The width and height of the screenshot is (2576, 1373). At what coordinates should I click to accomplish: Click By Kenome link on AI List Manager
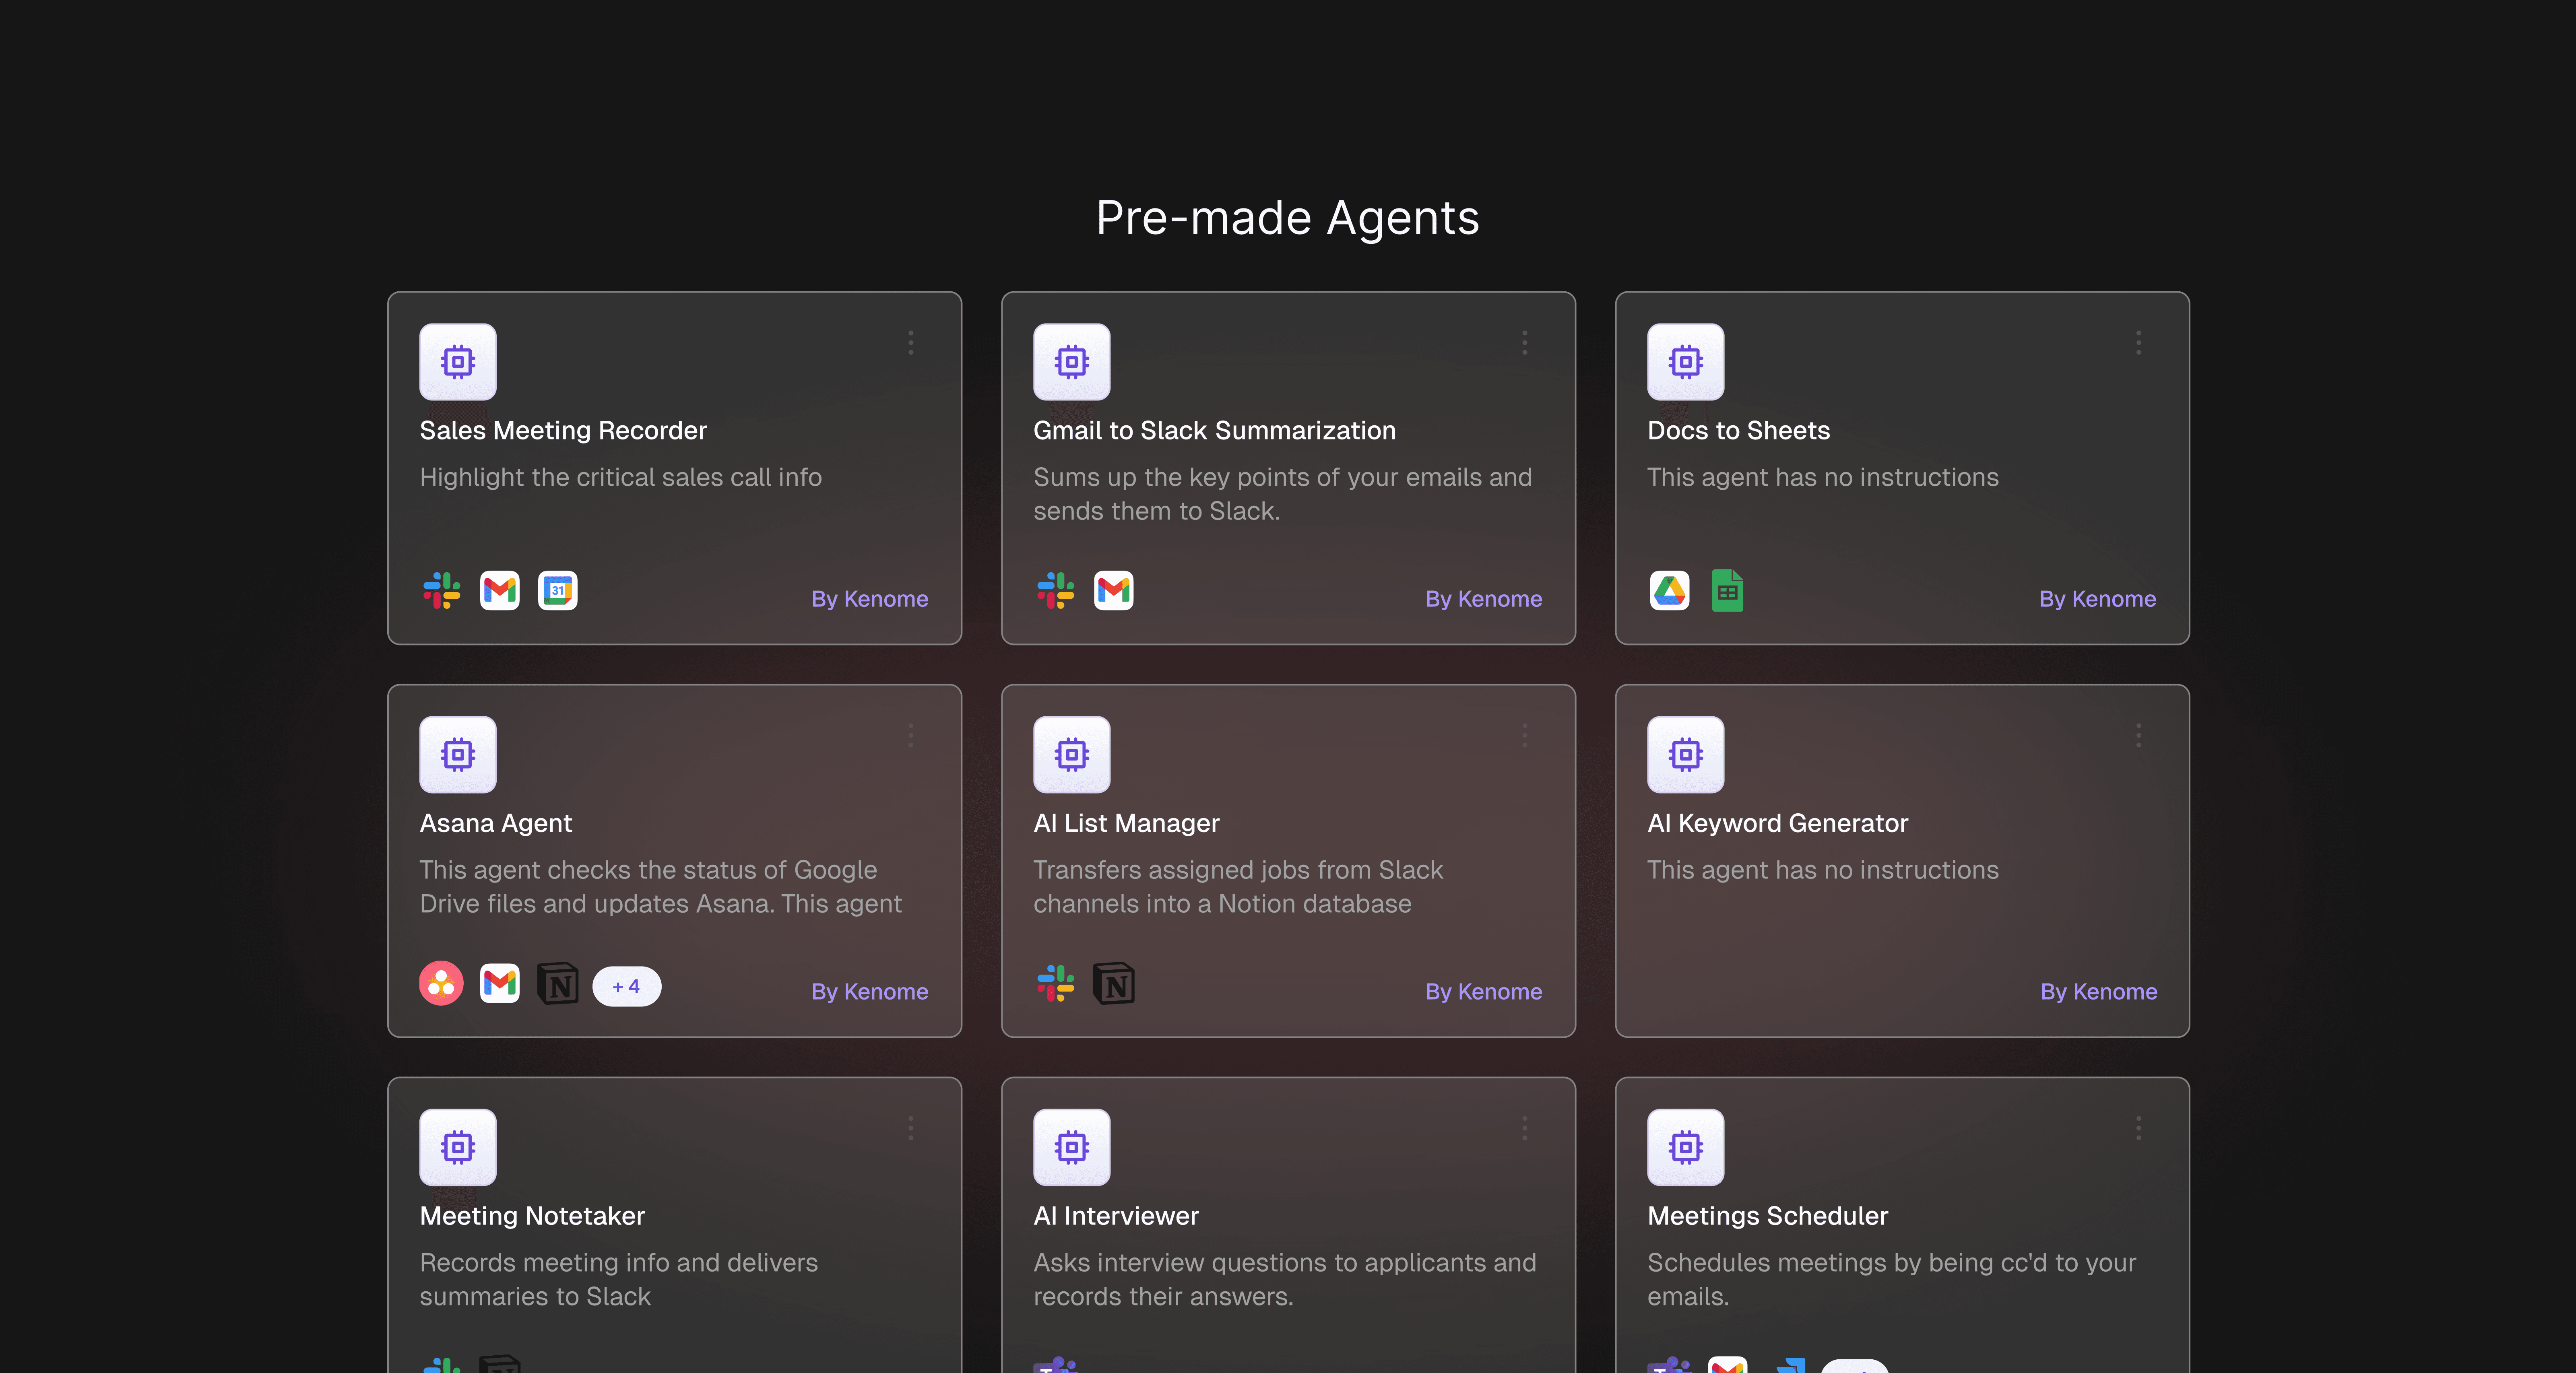(x=1483, y=991)
